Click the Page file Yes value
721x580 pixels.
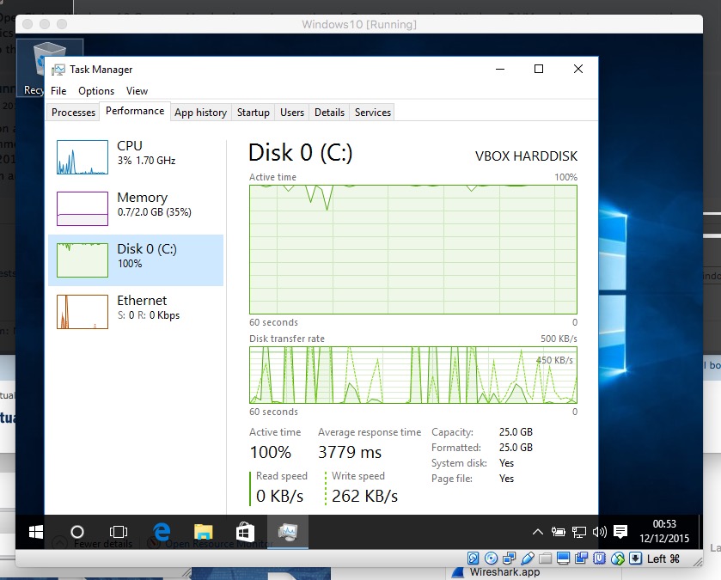(506, 479)
